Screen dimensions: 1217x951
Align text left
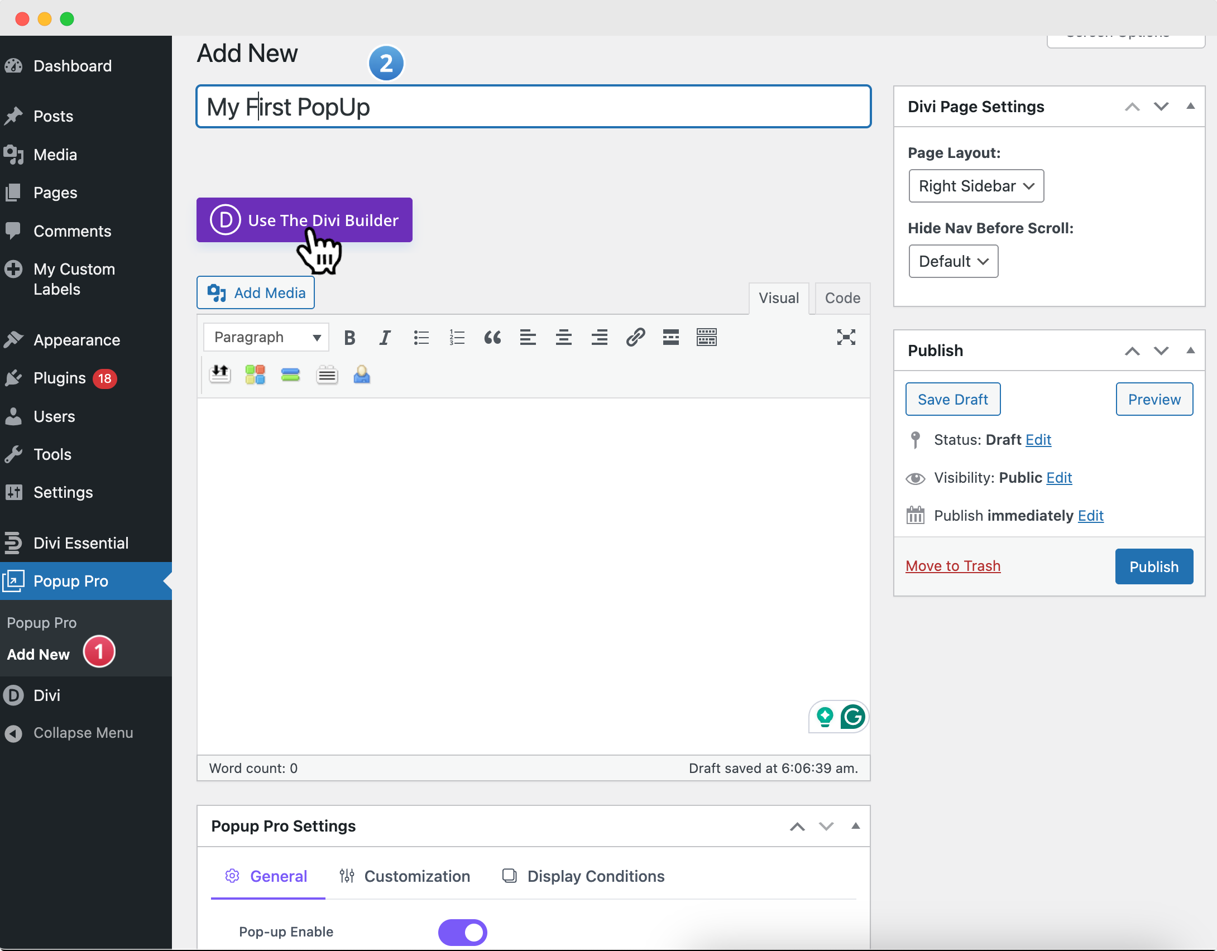[x=528, y=337]
